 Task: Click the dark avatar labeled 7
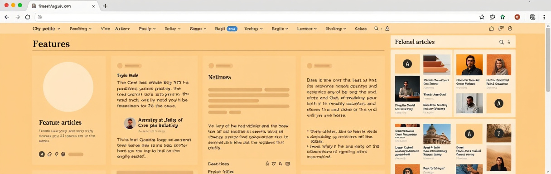[499, 133]
